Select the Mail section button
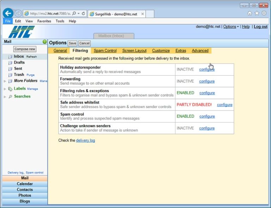The width and height of the screenshot is (271, 208). (25, 178)
